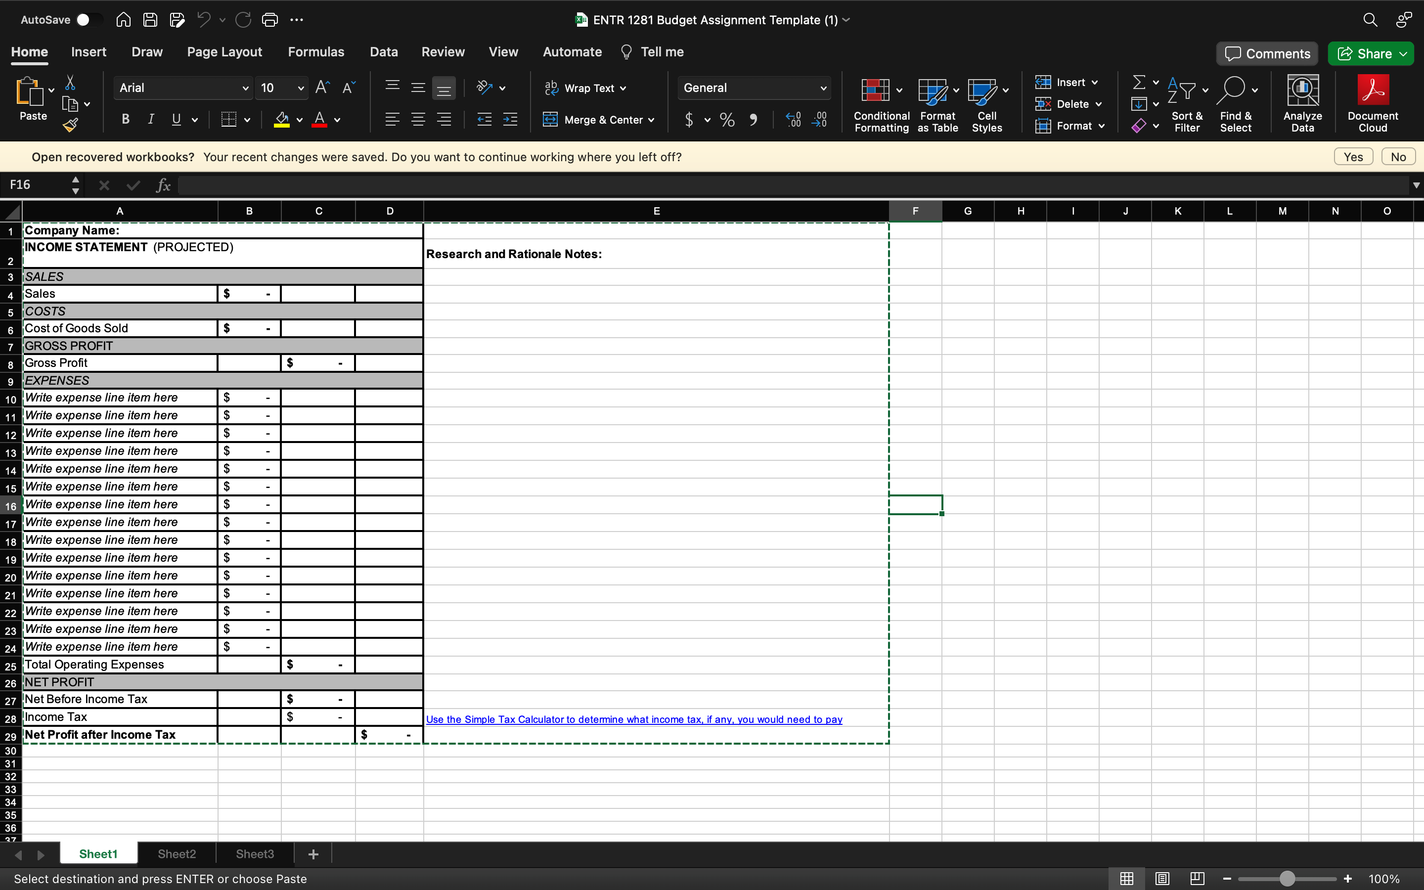Click the Print icon in title bar
Image resolution: width=1424 pixels, height=890 pixels.
coord(269,20)
